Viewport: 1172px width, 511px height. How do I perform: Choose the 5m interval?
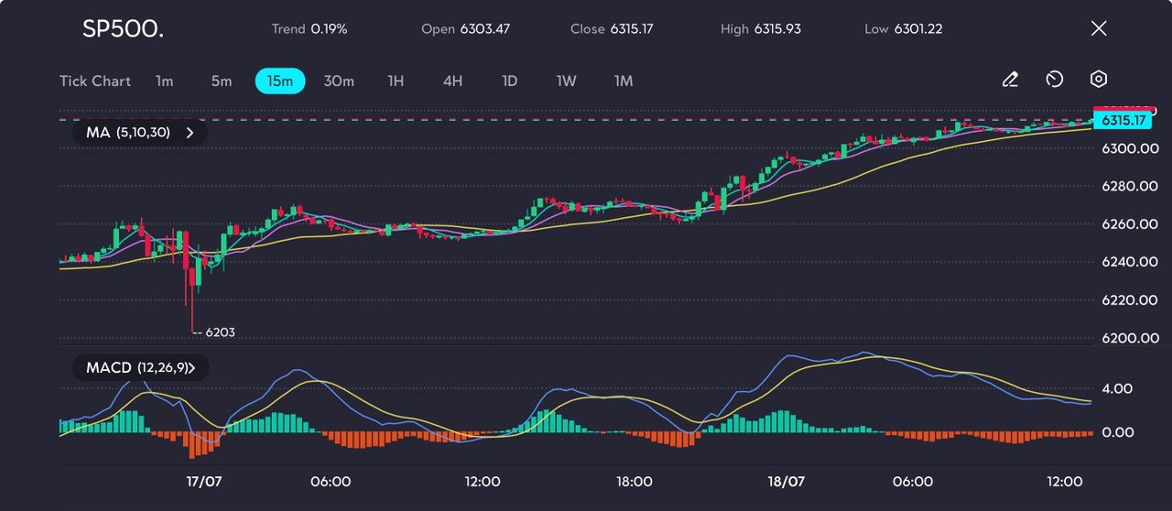point(222,82)
